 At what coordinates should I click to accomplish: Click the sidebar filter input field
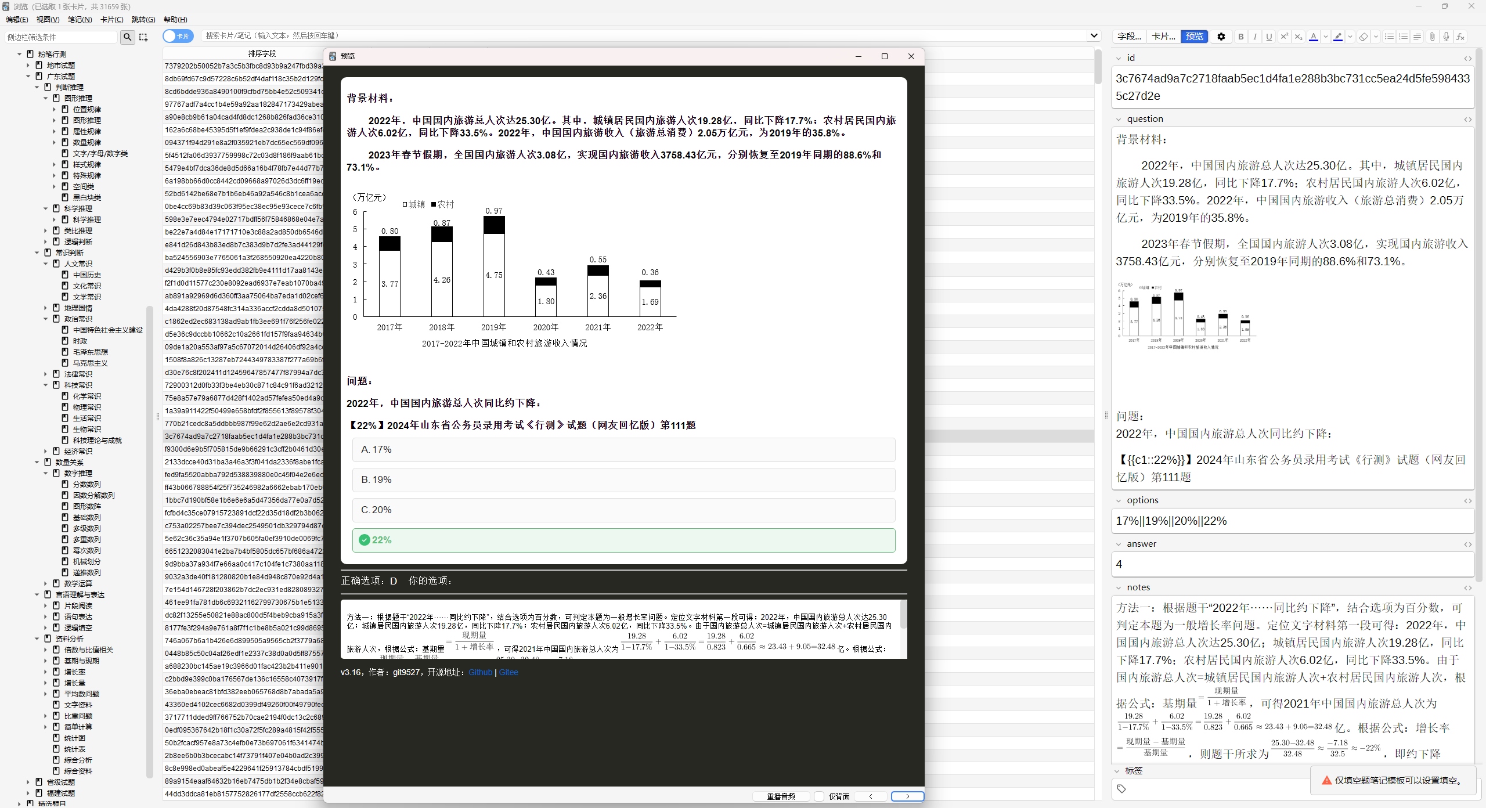click(x=61, y=37)
